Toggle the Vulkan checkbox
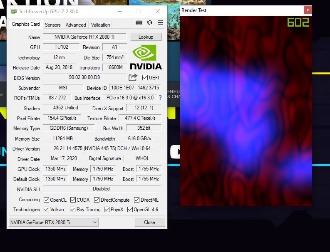The height and width of the screenshot is (252, 330). click(x=46, y=210)
